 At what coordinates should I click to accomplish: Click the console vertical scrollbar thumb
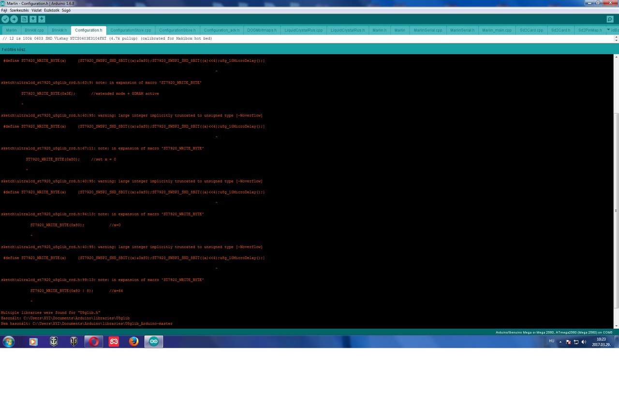(616, 210)
